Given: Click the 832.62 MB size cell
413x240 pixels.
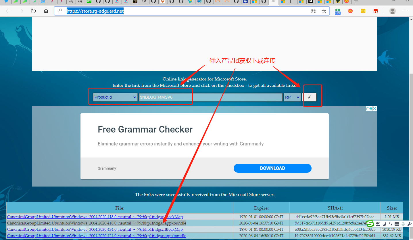Looking at the screenshot, I should tap(392, 236).
